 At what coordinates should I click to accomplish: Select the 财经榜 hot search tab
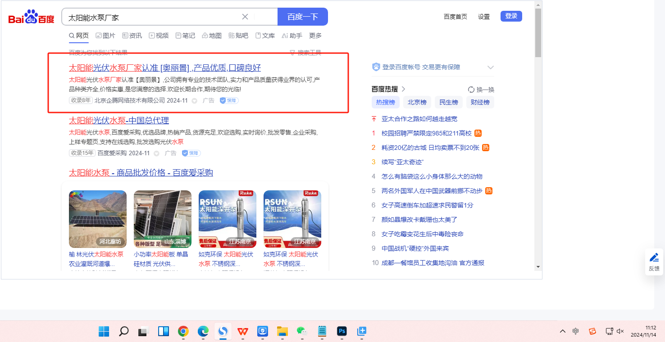[480, 102]
